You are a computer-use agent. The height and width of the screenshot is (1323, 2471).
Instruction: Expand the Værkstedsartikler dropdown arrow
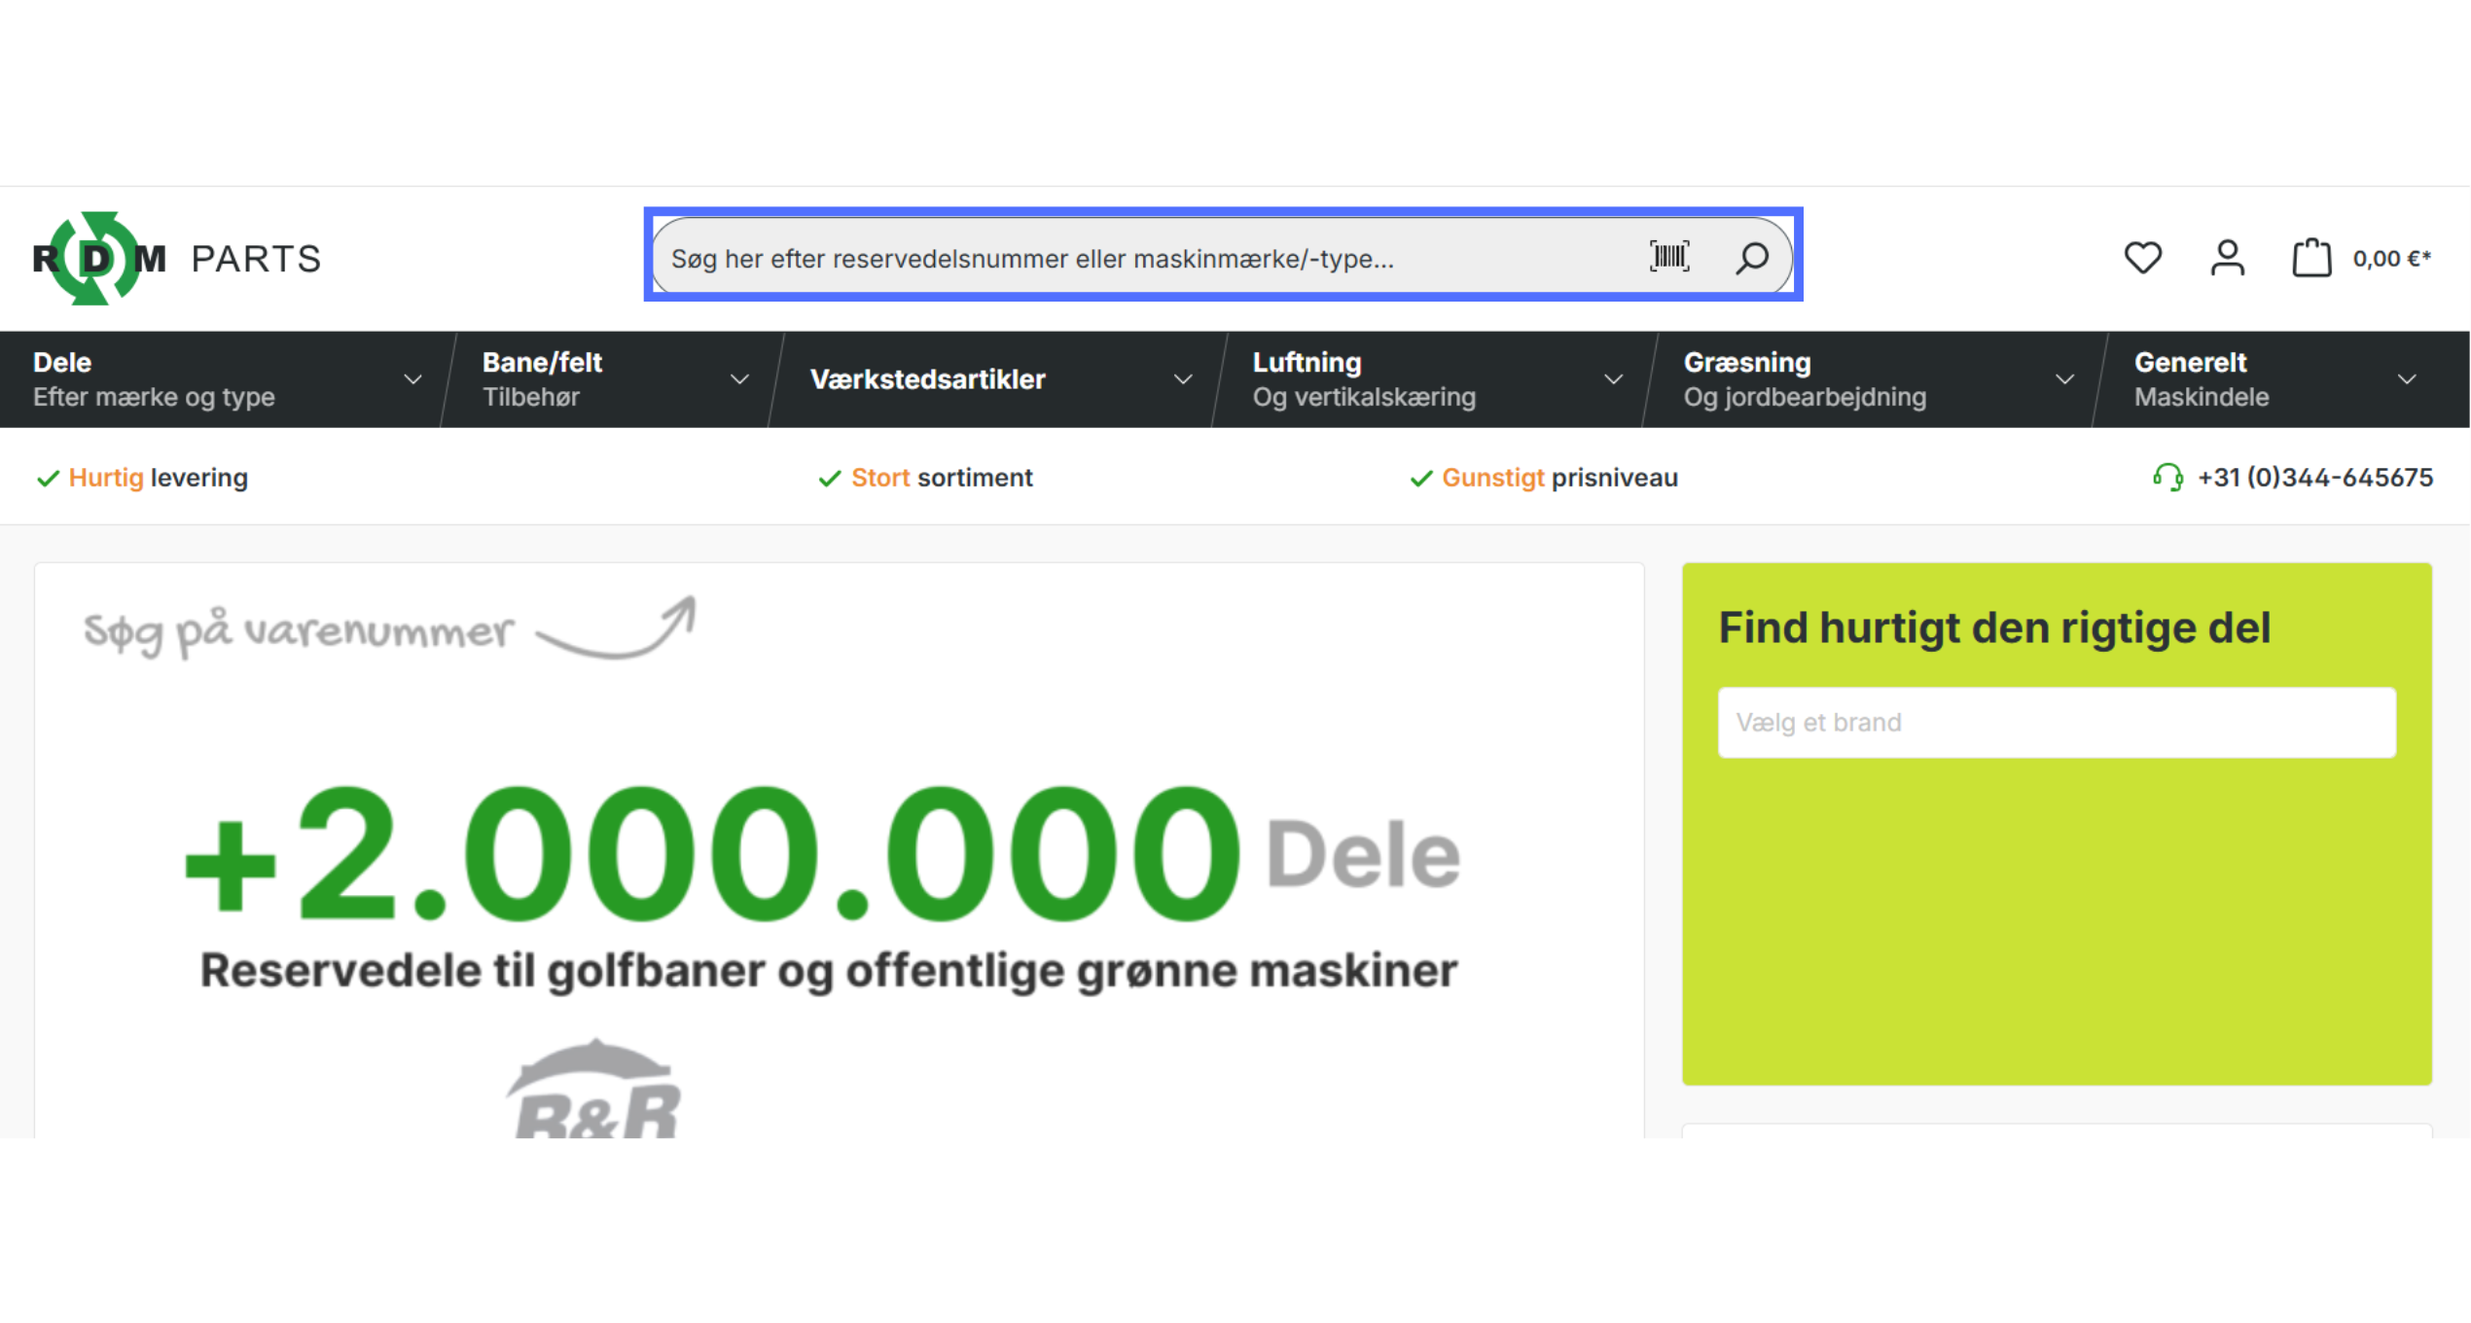click(x=1183, y=379)
